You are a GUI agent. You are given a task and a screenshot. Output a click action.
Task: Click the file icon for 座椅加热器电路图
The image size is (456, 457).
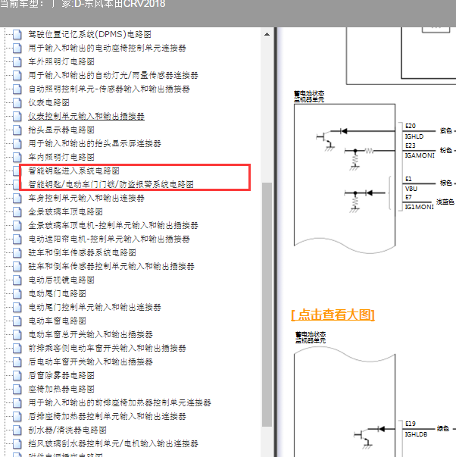tap(17, 389)
